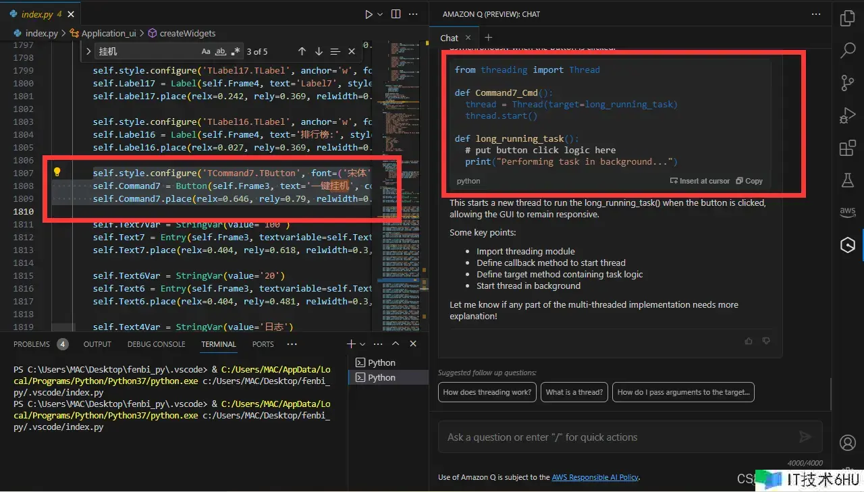
Task: Go to next find match
Action: pyautogui.click(x=319, y=51)
